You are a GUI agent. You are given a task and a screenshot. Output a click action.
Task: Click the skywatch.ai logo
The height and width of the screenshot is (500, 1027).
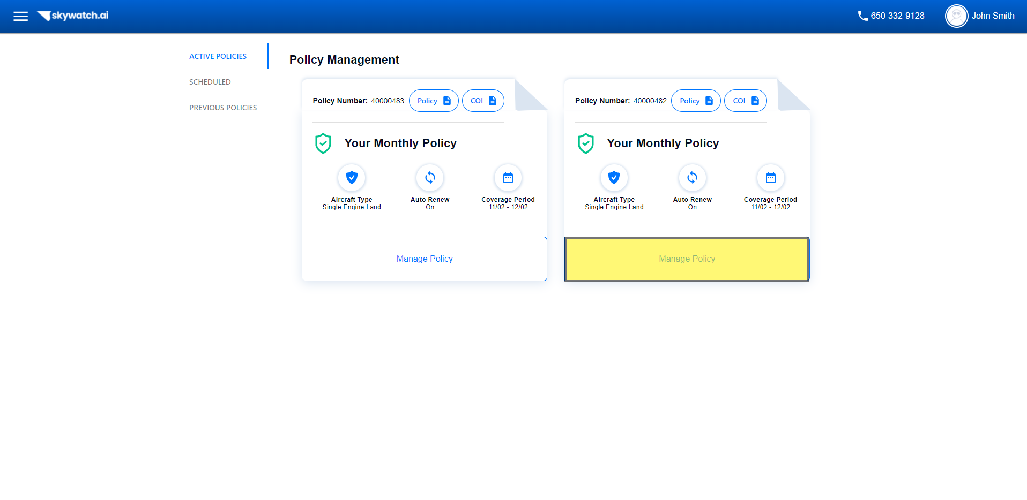(73, 16)
